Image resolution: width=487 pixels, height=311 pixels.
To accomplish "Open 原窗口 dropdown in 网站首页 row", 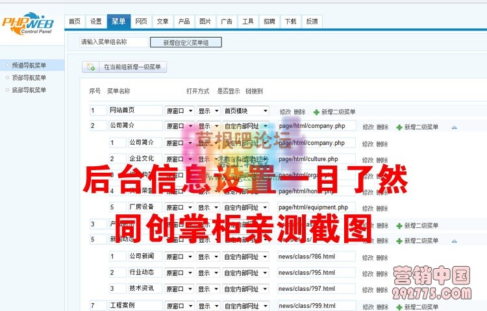I will (179, 111).
